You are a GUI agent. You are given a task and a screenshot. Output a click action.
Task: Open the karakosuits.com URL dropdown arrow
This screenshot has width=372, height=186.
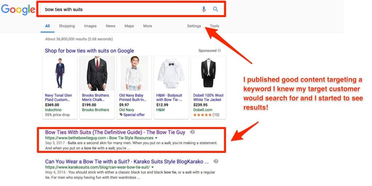(x=153, y=167)
